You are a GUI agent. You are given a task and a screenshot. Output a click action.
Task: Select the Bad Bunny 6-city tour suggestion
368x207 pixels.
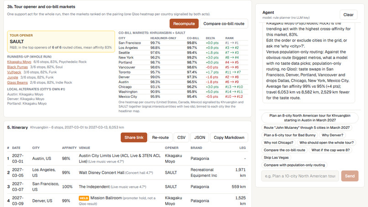coord(289,135)
